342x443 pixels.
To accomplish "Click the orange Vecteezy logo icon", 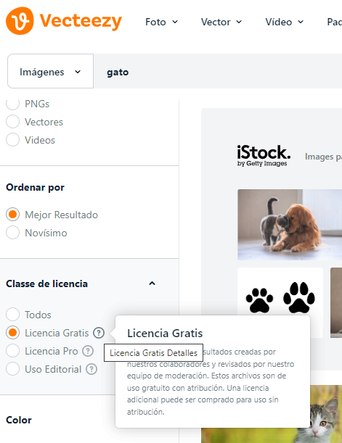I will 20,21.
